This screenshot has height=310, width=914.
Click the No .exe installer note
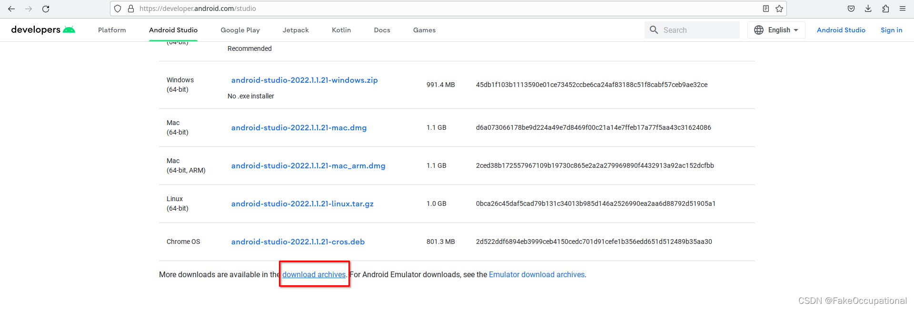251,96
